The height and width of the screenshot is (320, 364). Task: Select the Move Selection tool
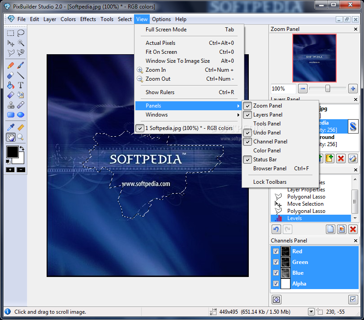click(10, 43)
